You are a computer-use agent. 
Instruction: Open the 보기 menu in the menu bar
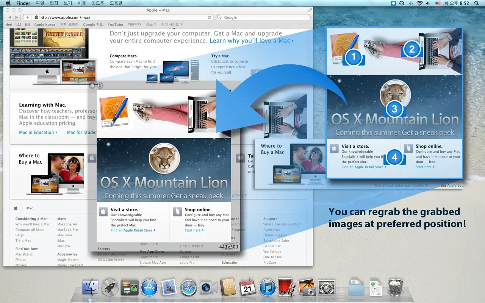68,3
